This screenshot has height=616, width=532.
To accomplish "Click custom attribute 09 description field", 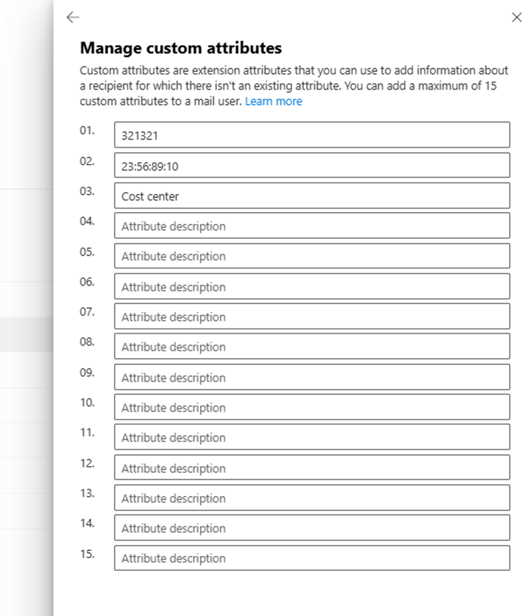I will [x=312, y=377].
